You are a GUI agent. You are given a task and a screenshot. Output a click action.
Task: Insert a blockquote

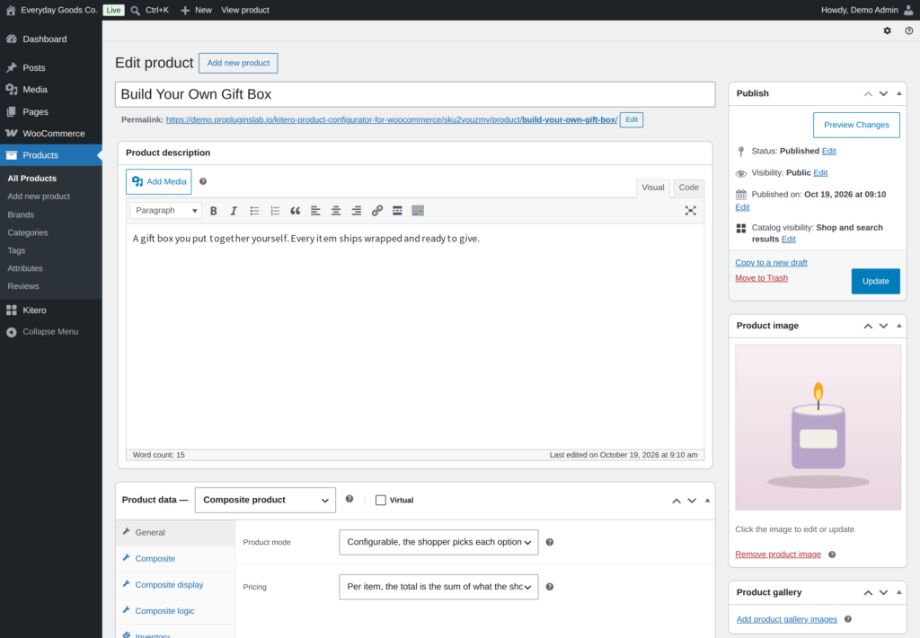coord(295,211)
